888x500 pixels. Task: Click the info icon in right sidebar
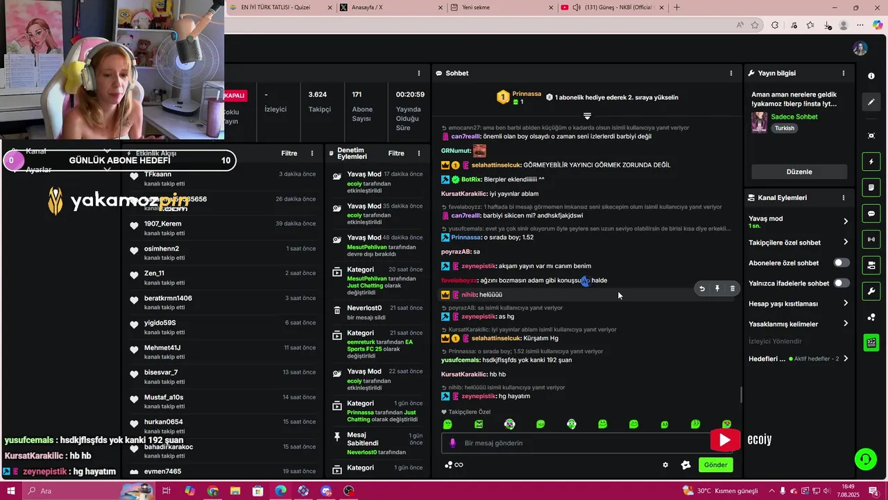click(871, 76)
